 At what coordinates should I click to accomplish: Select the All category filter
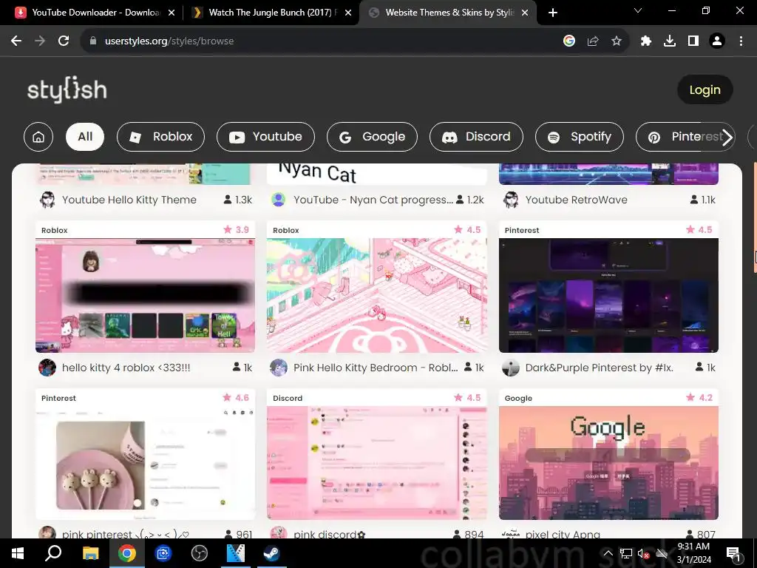(85, 137)
